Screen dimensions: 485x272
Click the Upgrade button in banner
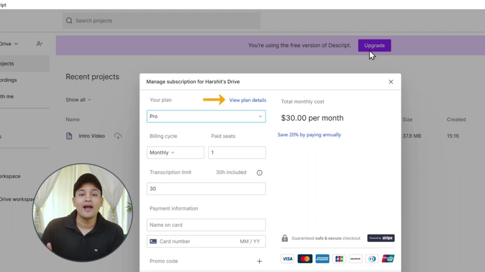click(374, 45)
